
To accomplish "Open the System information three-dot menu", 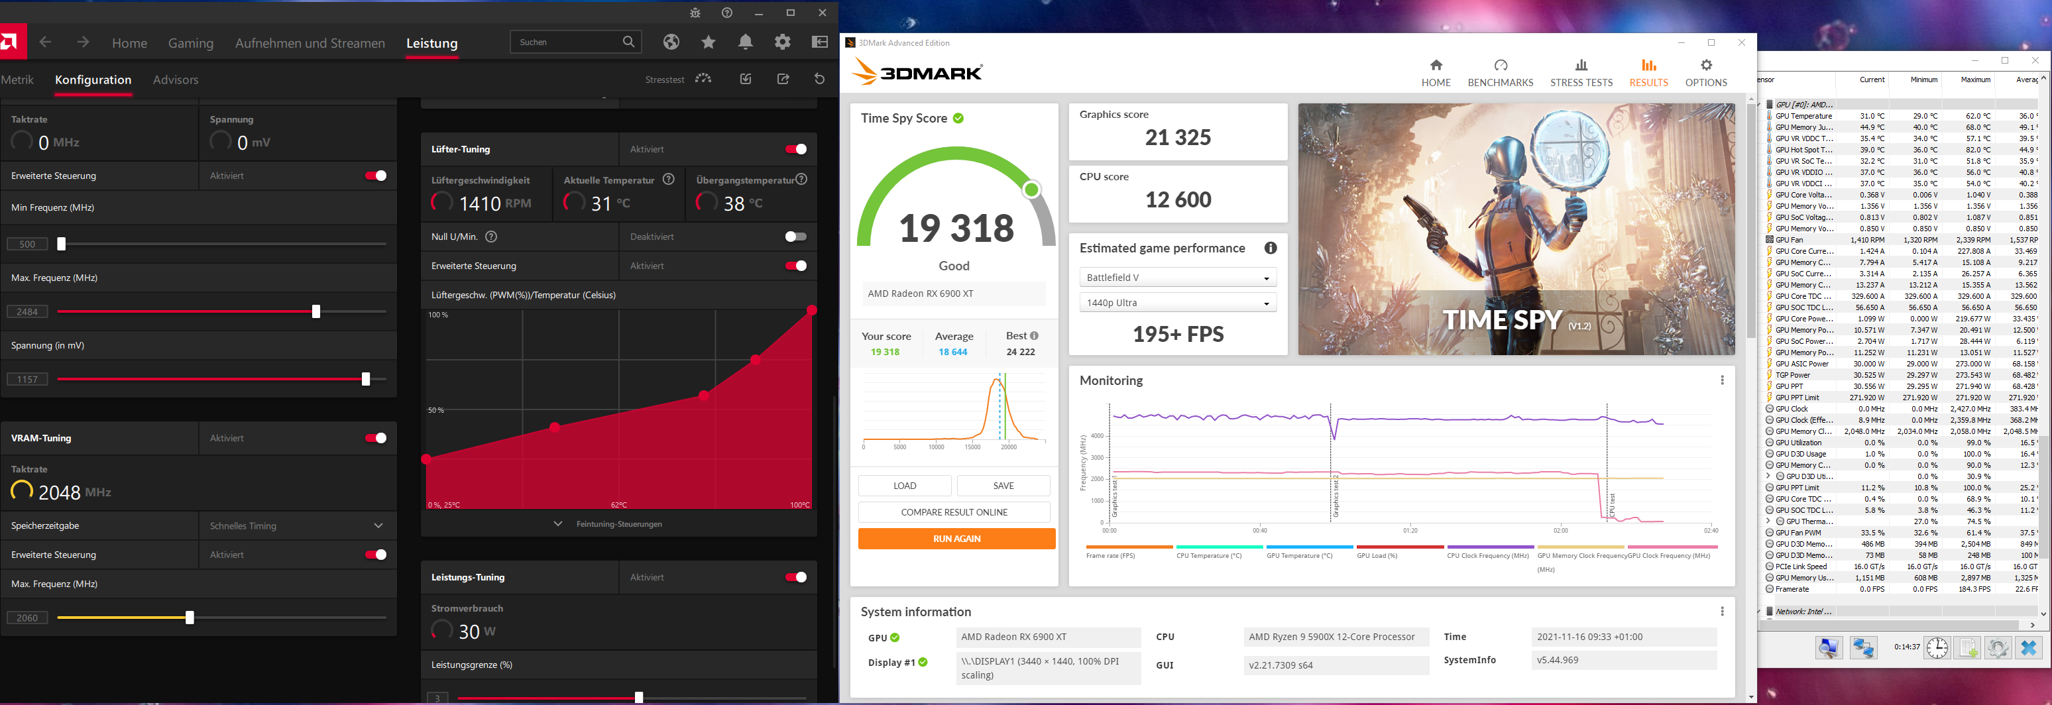I will 1722,611.
